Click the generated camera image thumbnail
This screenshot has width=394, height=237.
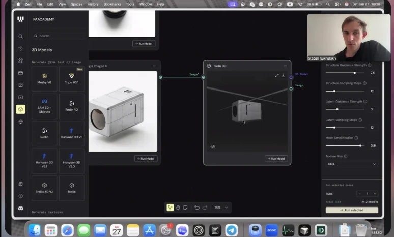pyautogui.click(x=123, y=111)
